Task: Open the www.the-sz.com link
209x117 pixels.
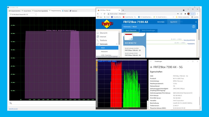Action: 13,109
